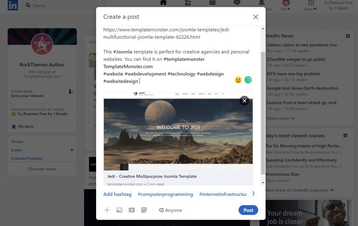Remove link preview with the X icon
358x226 pixels.
point(244,101)
